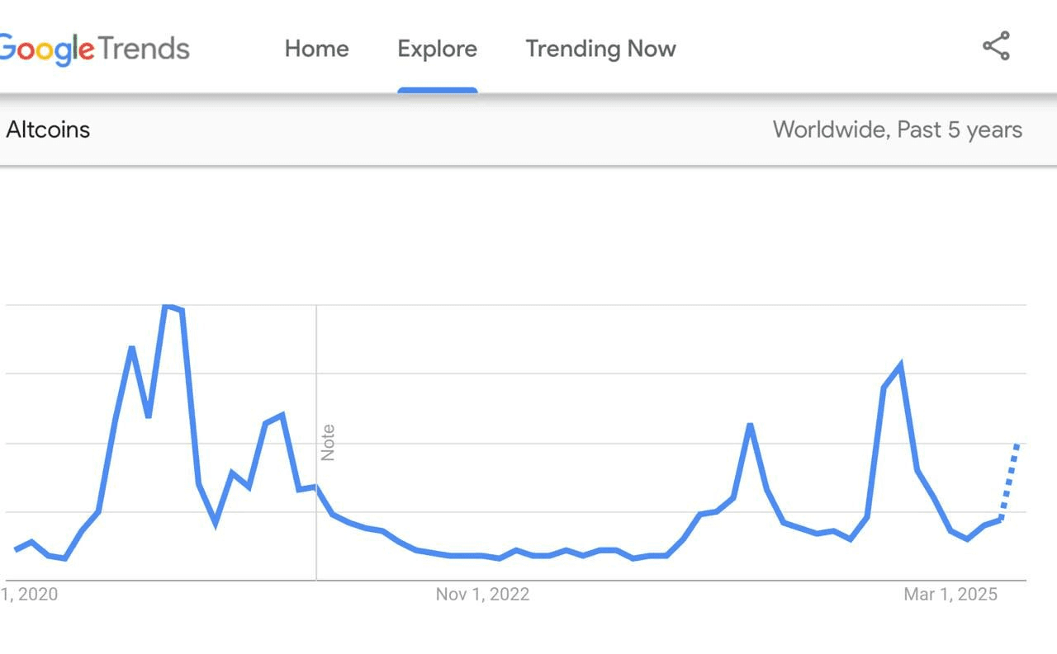The width and height of the screenshot is (1057, 654).
Task: Click the 2020 axis date label
Action: coord(29,594)
